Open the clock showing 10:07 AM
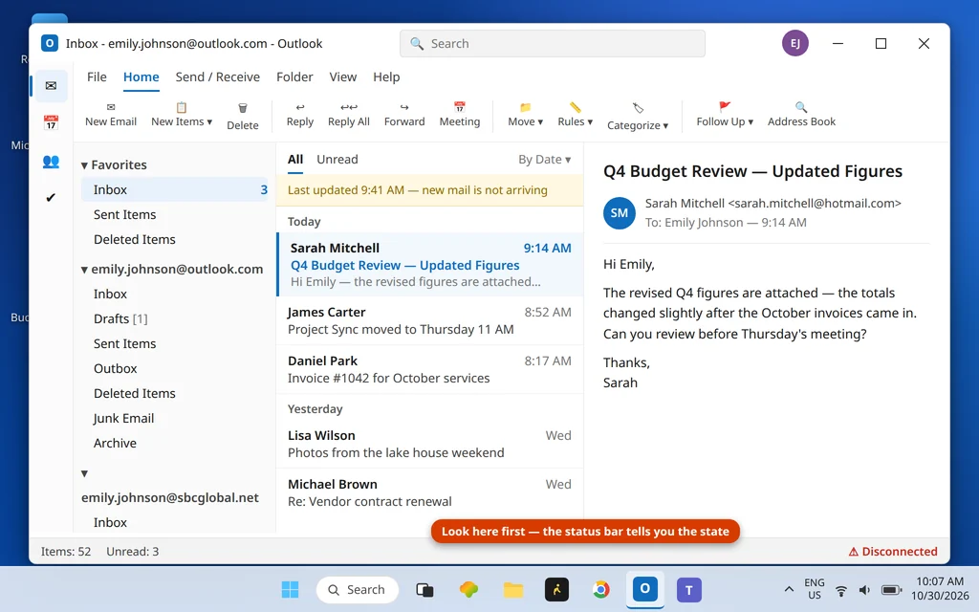The width and height of the screenshot is (979, 612). click(940, 588)
